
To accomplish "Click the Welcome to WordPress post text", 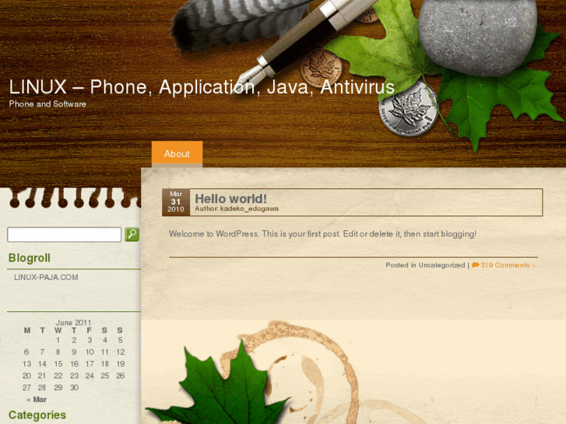I will 323,234.
